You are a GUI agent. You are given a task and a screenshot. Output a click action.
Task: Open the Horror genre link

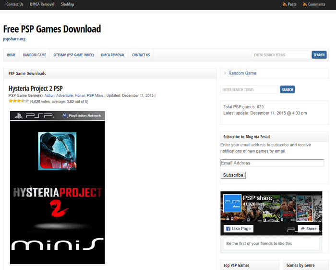(x=80, y=95)
